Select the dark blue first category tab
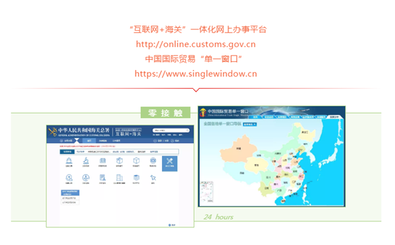Viewport: 395px width, 245px height. (x=67, y=152)
